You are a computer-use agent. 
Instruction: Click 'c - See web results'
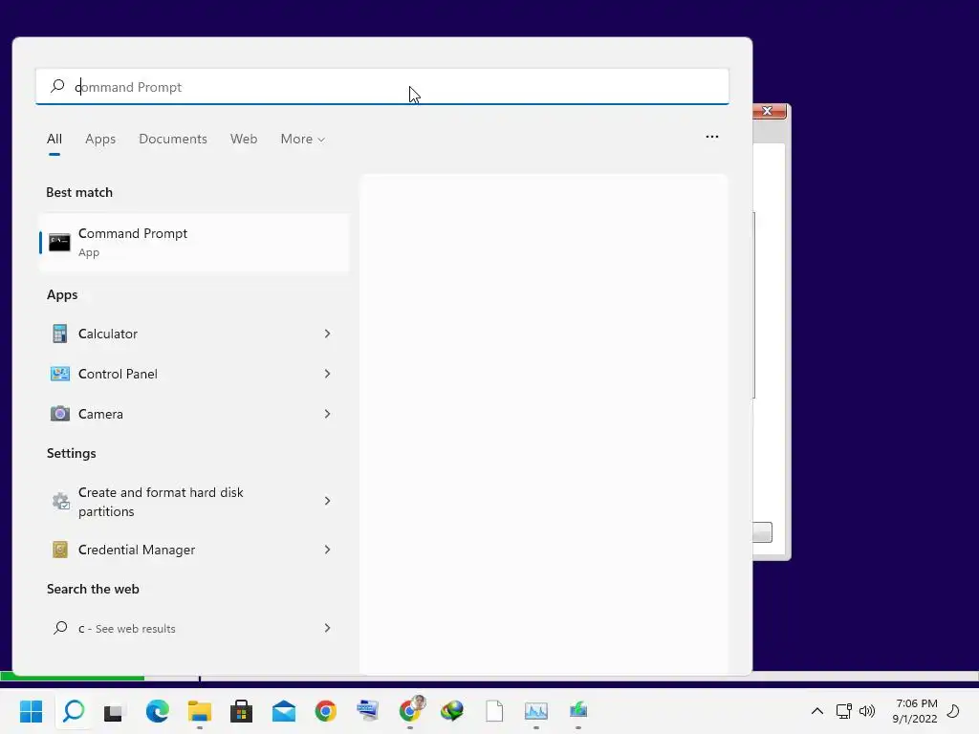tap(194, 628)
